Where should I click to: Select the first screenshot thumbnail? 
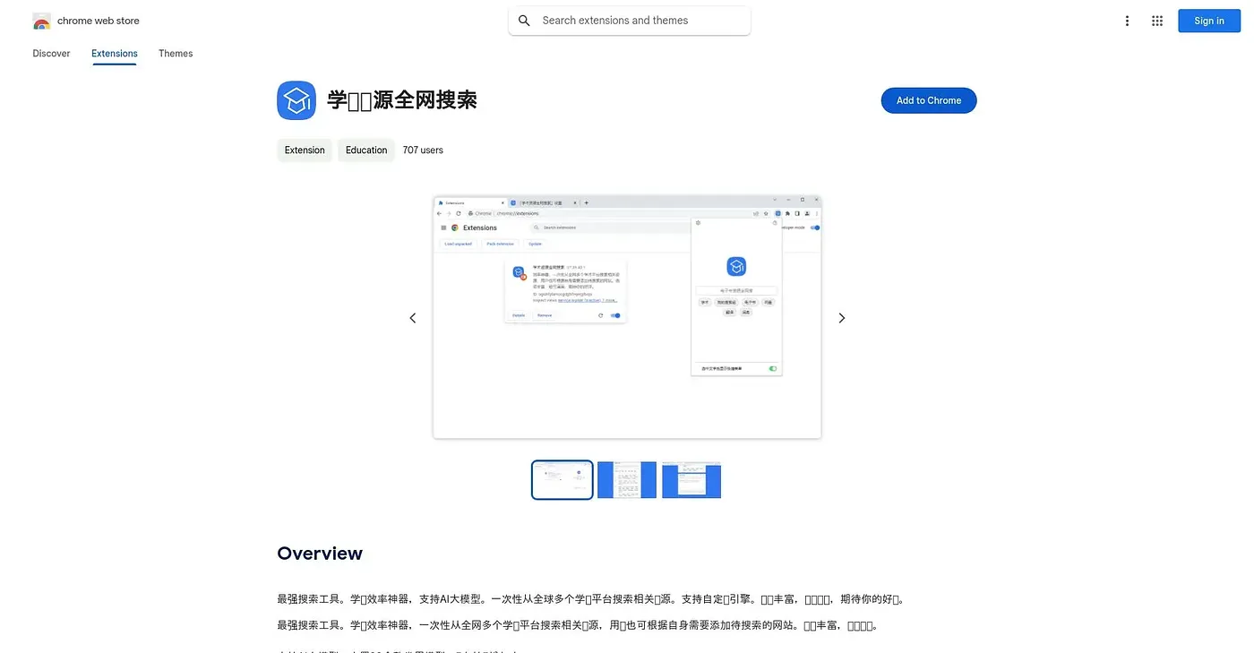tap(563, 480)
